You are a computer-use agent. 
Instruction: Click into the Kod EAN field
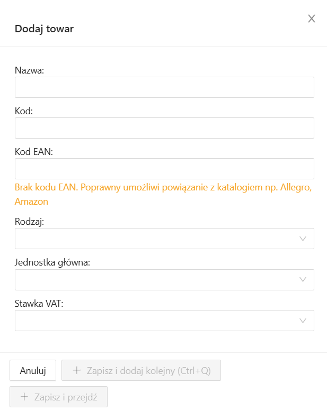(x=164, y=169)
